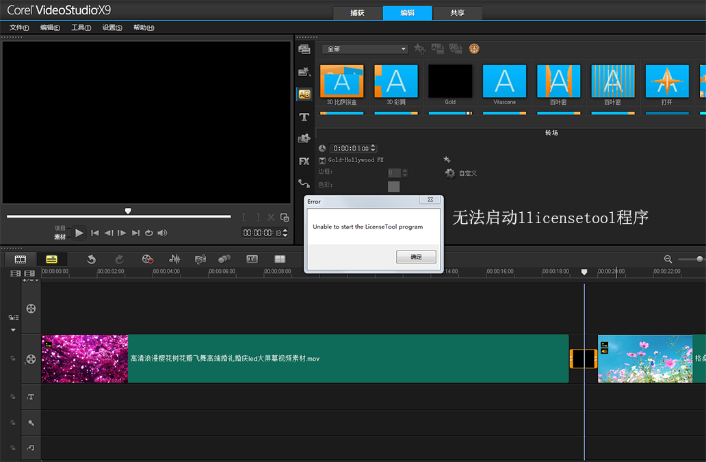Toggle overlay track button
Viewport: 706px width, 462px height.
(x=31, y=309)
